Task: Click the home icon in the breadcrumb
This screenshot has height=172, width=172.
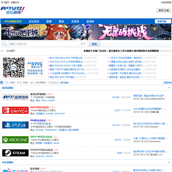Action: (2, 51)
